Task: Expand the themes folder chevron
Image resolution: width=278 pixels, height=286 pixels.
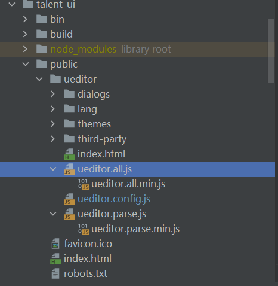Action: (x=52, y=124)
